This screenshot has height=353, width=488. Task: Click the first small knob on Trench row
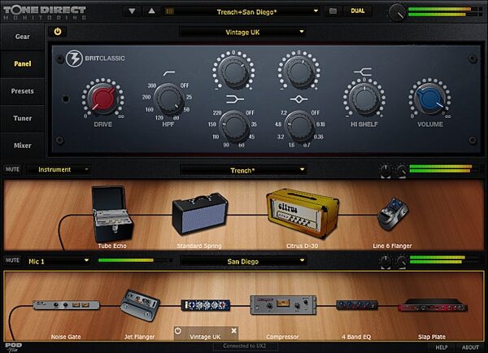coord(386,170)
